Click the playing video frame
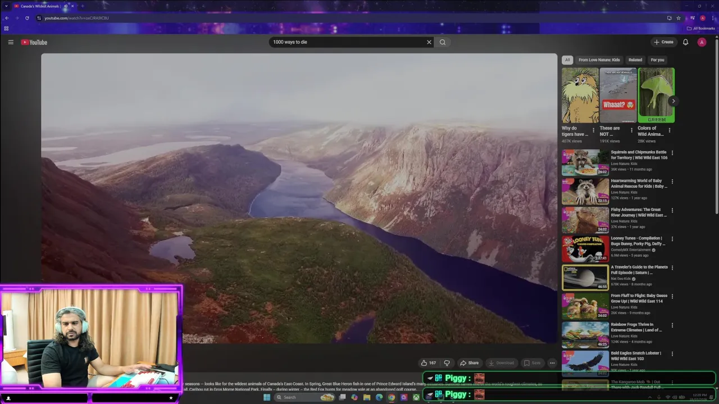 pos(299,198)
